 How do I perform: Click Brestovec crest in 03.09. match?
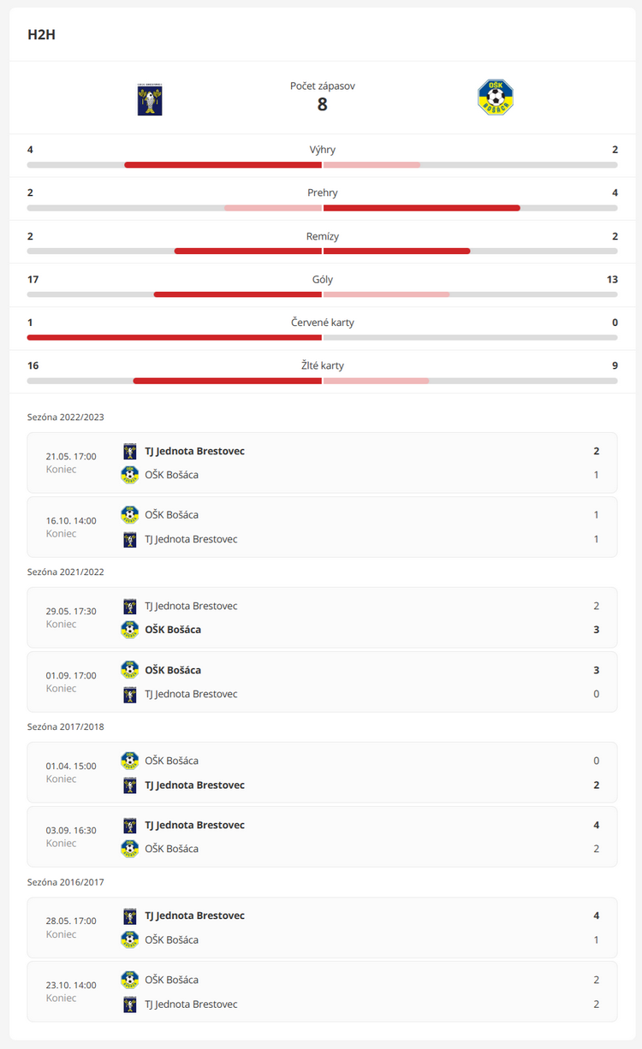[130, 825]
